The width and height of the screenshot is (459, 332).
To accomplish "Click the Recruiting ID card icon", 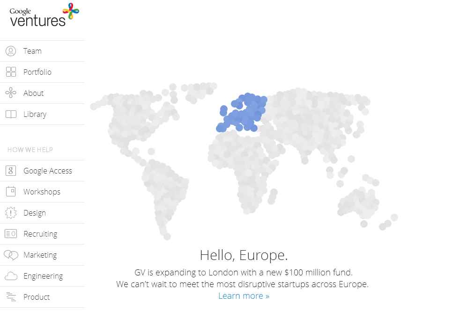I will point(11,234).
